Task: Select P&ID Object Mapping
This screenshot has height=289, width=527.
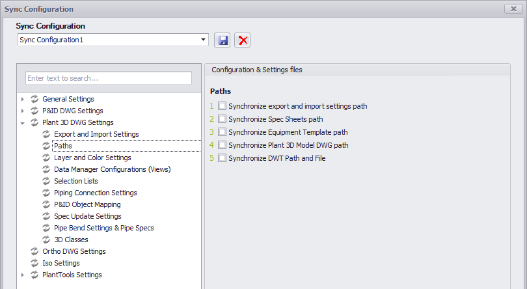Action: tap(87, 204)
